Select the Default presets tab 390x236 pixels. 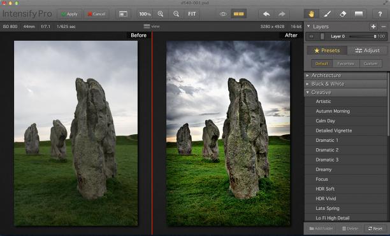[x=322, y=64]
